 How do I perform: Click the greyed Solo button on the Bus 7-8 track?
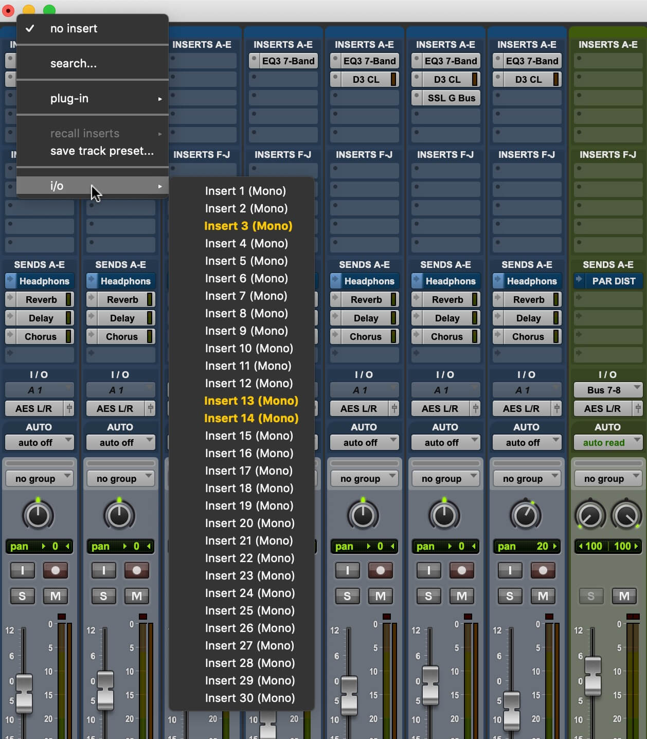click(591, 596)
